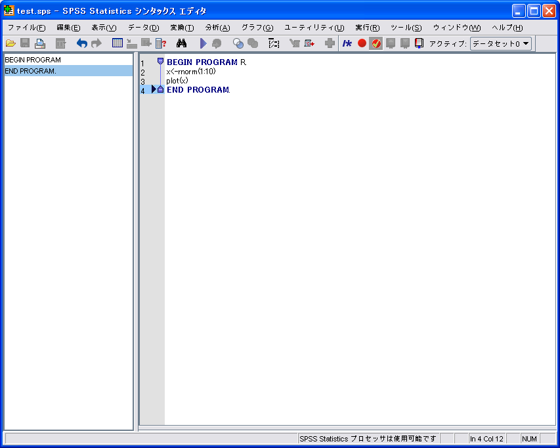Click the Print icon in toolbar

(x=40, y=43)
